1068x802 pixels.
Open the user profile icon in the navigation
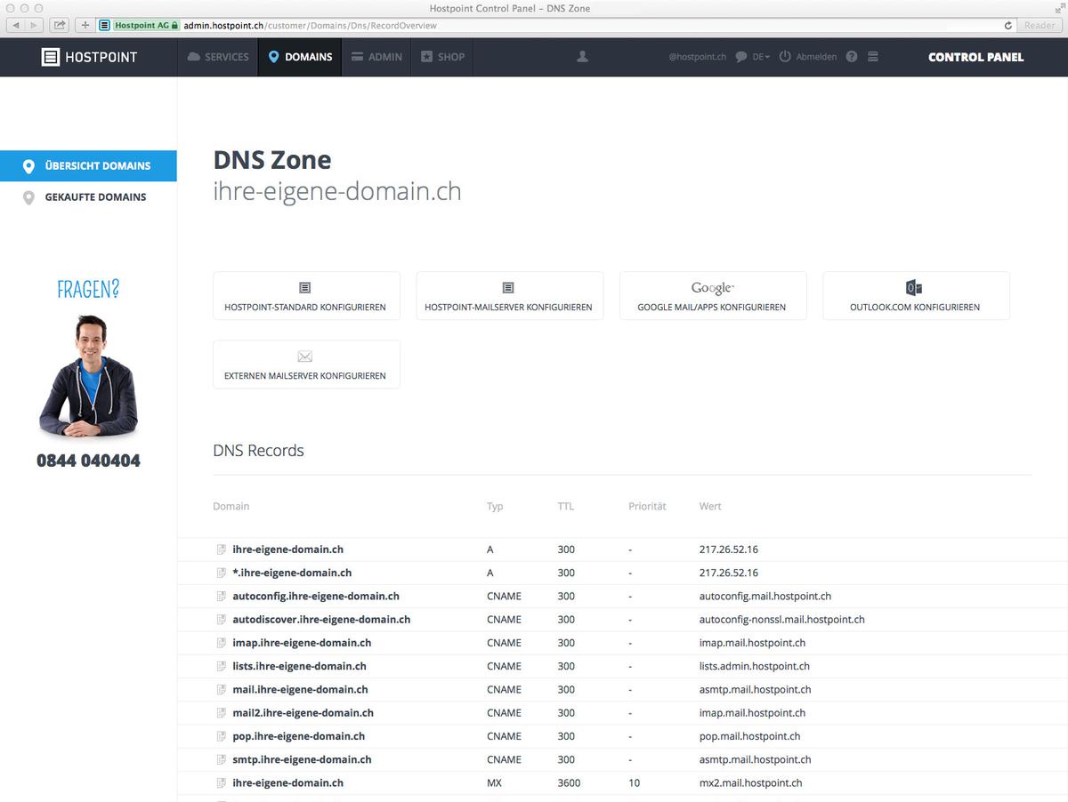[x=582, y=56]
